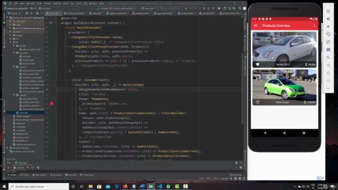
Task: Open the Logcat tool window
Action: 57,175
